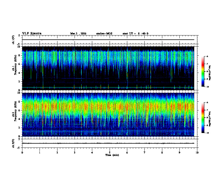Select the "station=MOS" header text
Screen dimensions: 222x171
tap(104, 34)
